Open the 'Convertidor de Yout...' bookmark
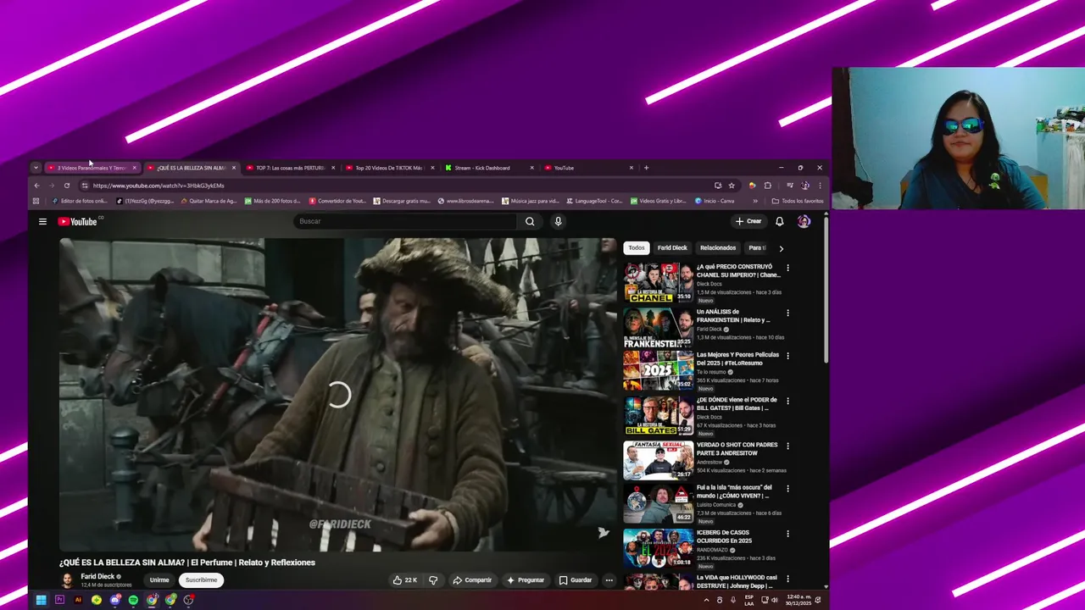Screen dimensions: 1085x610 coord(337,201)
